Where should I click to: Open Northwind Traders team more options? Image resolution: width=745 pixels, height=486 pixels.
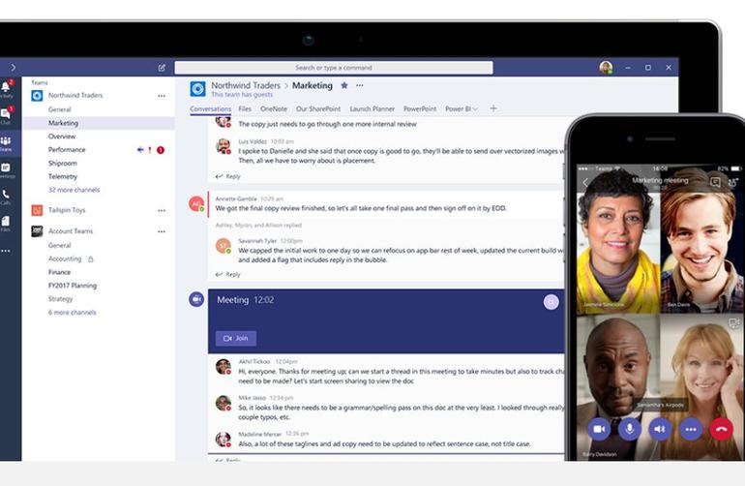[162, 96]
